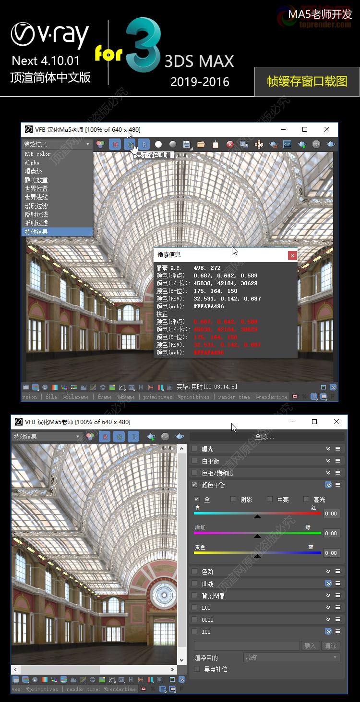Enable the 色阶 checkbox
Viewport: 360px width, 702px height.
pos(194,572)
